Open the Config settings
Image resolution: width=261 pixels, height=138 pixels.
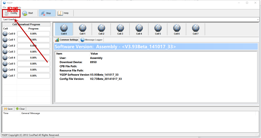tap(11, 13)
